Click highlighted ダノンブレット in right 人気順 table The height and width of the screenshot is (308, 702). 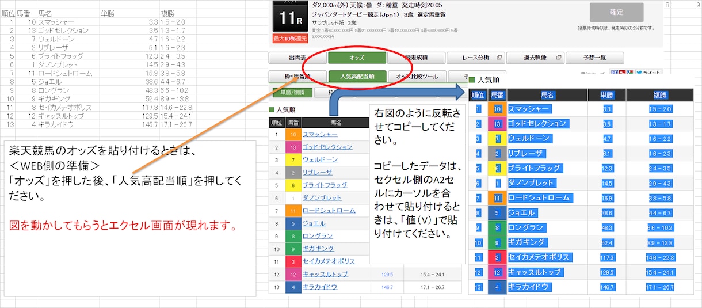533,182
